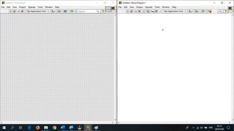Open Window menu in Block Diagram window
This screenshot has height=131, width=234.
click(166, 7)
